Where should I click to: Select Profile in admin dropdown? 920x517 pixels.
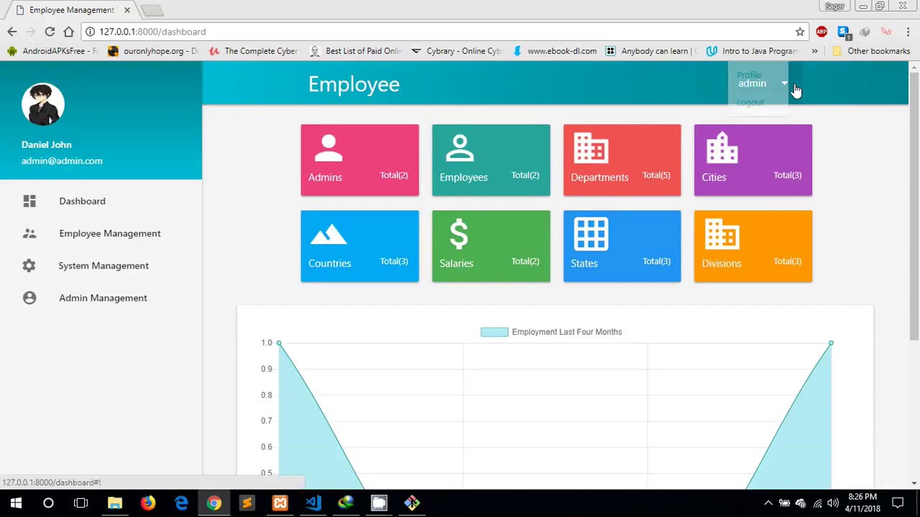click(749, 75)
